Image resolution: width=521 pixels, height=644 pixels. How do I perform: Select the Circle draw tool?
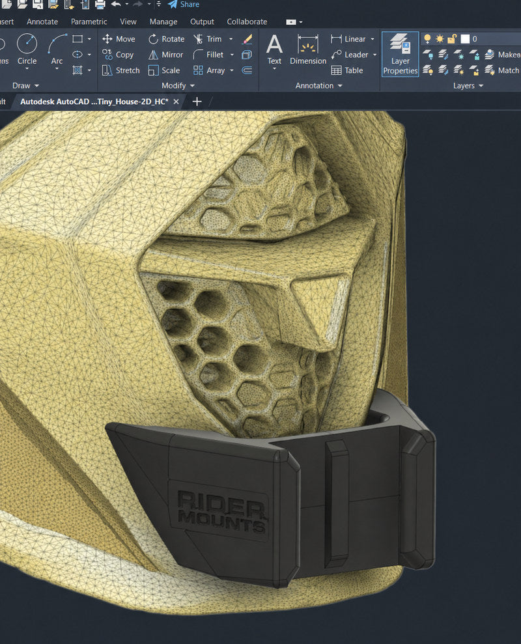27,49
